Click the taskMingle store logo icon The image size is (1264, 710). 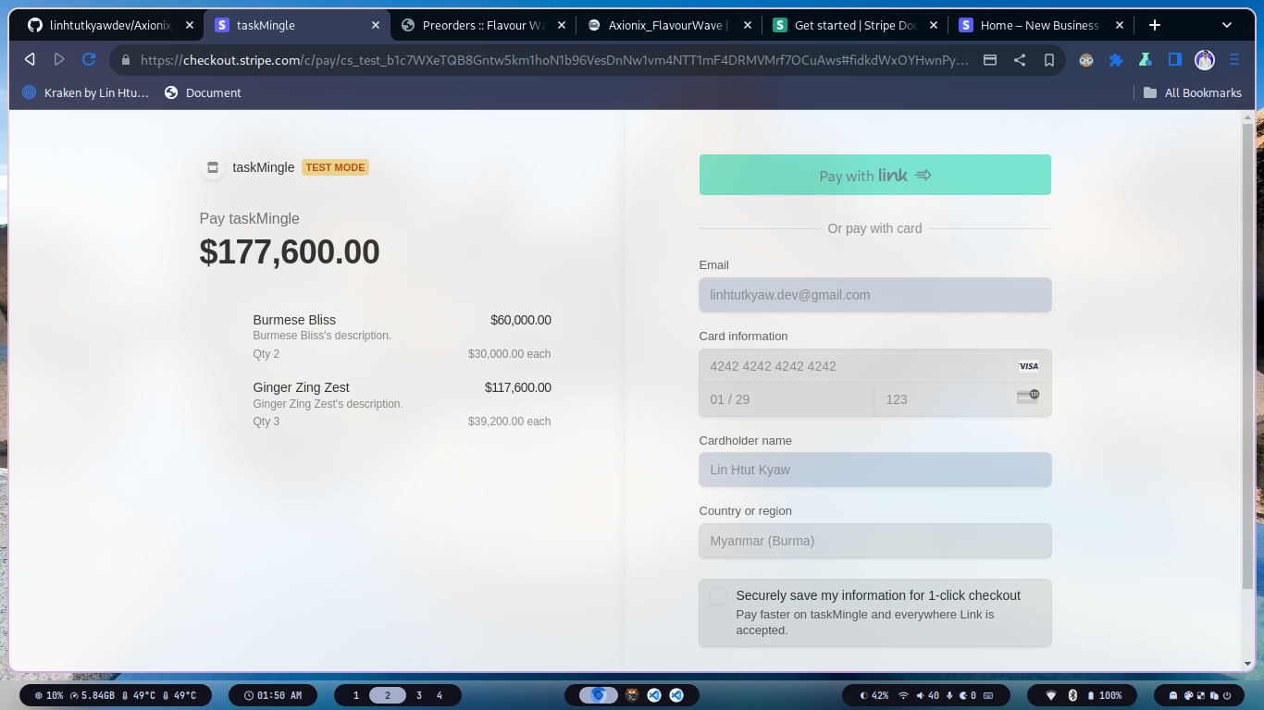click(213, 167)
